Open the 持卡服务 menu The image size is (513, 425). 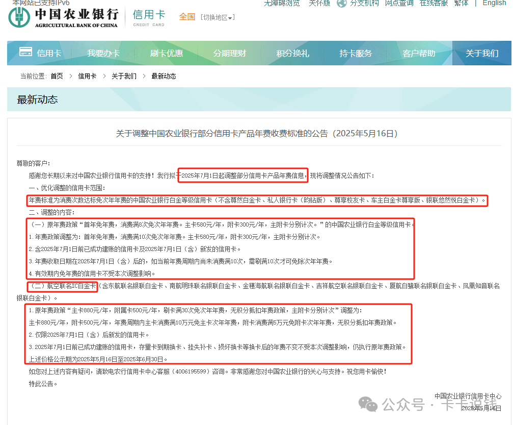[356, 53]
